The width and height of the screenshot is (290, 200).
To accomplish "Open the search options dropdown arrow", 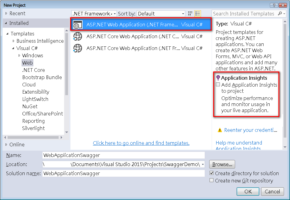I will point(284,13).
